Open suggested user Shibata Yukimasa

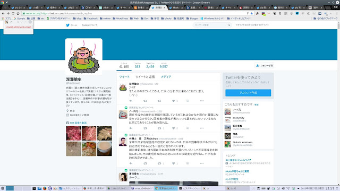click(x=242, y=142)
